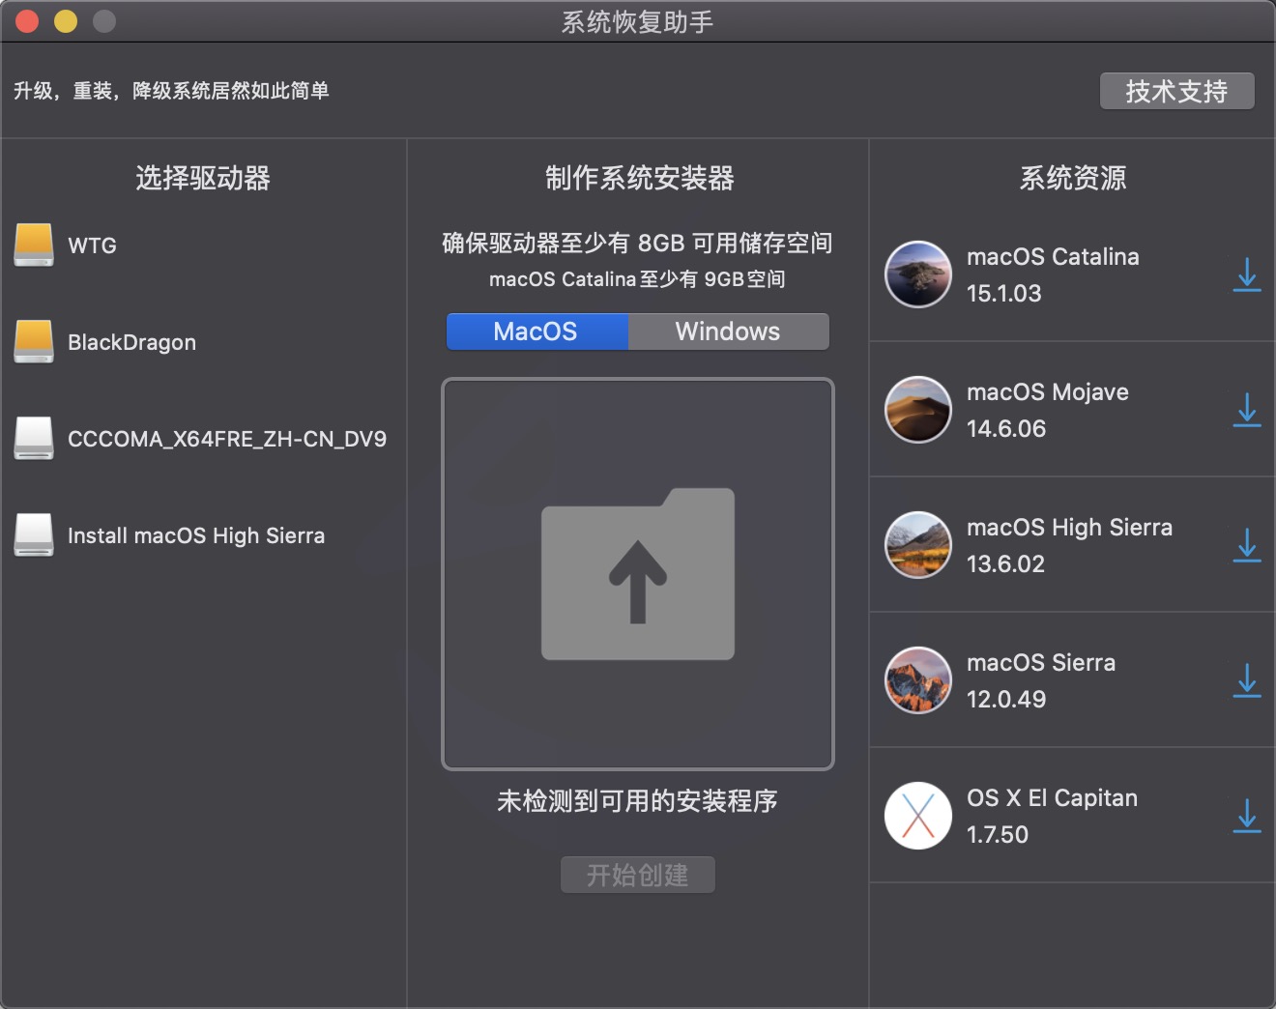The width and height of the screenshot is (1276, 1009).
Task: Minimize the window with the yellow button
Action: (x=66, y=20)
